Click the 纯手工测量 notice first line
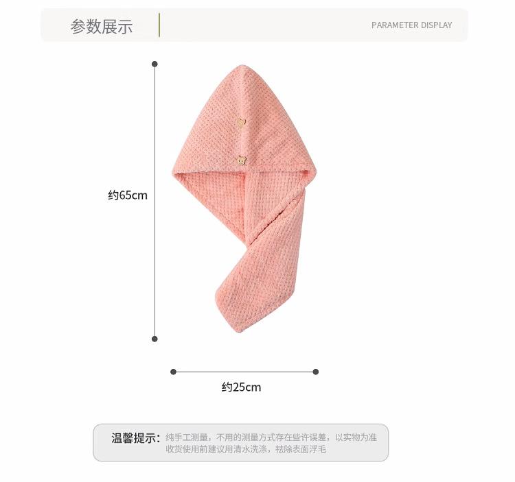The image size is (515, 482). pos(271,437)
